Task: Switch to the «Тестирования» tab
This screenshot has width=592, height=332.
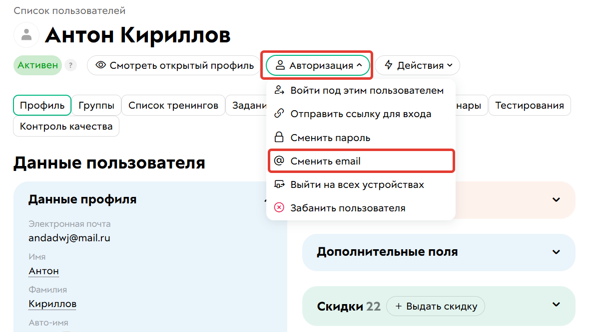Action: tap(530, 105)
